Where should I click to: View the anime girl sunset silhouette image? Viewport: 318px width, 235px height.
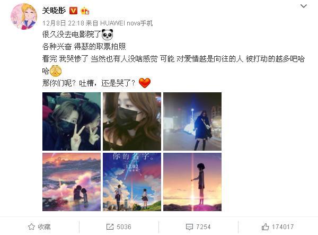coord(192,182)
